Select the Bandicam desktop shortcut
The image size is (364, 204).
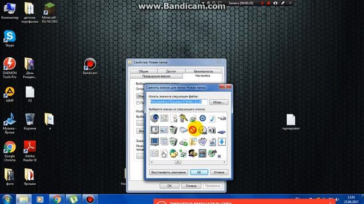[x=90, y=66]
